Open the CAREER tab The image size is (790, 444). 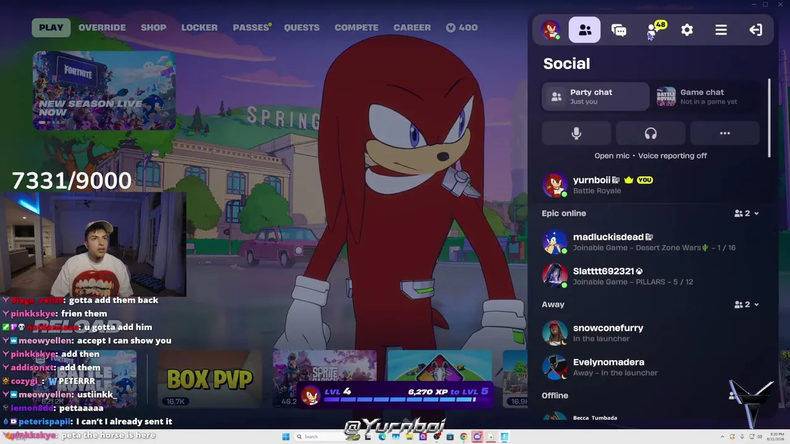[x=412, y=28]
